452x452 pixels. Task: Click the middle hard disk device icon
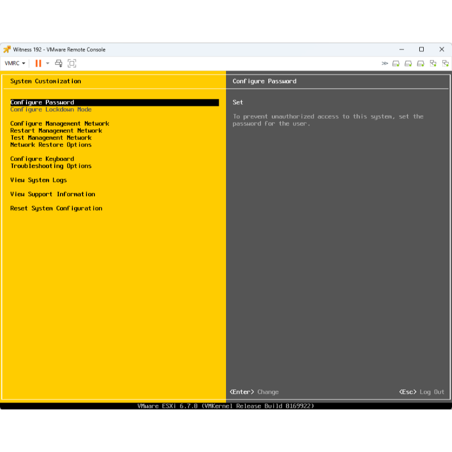408,63
